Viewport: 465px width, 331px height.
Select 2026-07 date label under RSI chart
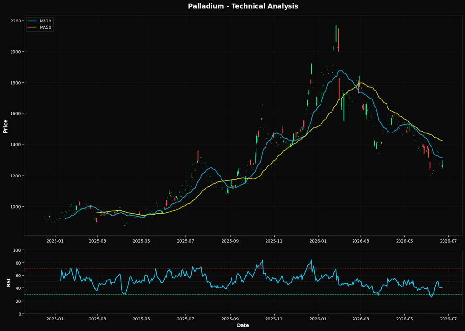pyautogui.click(x=448, y=320)
